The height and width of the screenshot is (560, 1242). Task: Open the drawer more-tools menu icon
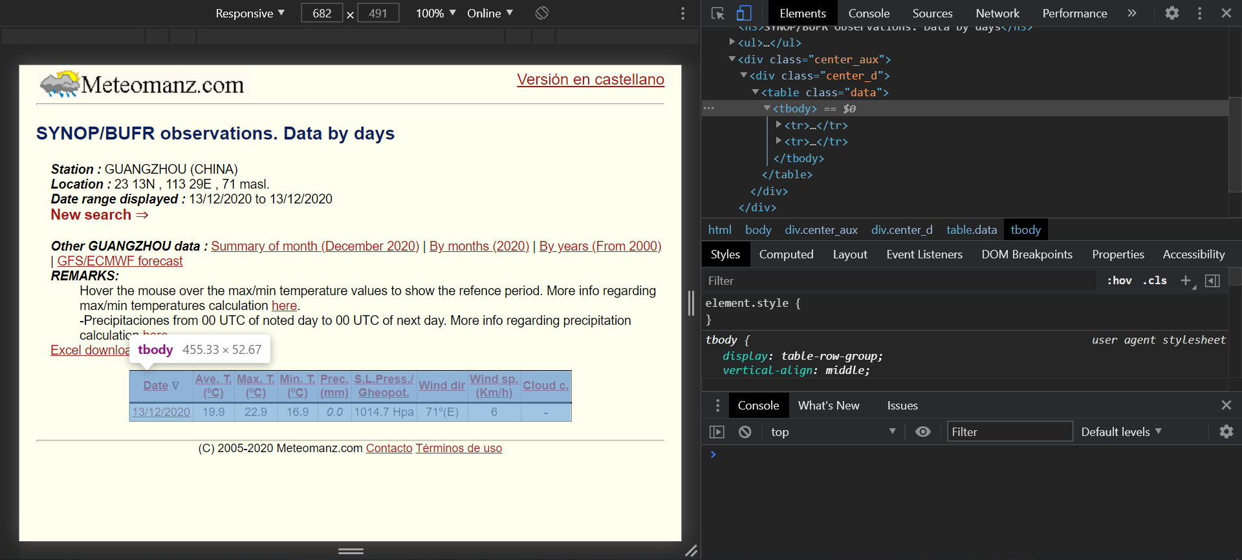coord(717,405)
